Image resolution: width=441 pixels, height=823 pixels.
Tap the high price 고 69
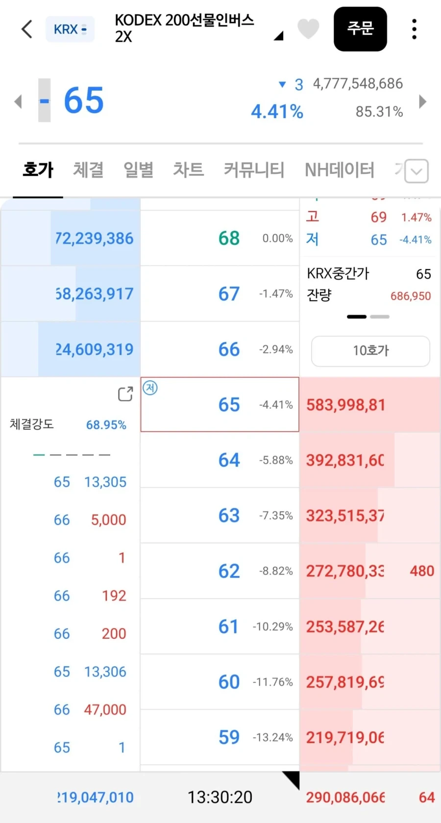[x=368, y=217]
